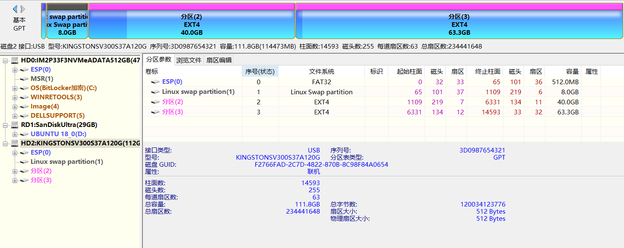Open the 扇区编辑 tab
Screen dimensions: 624x248
coord(218,59)
